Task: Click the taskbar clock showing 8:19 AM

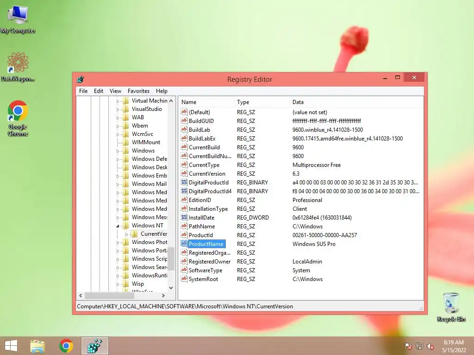Action: [454, 343]
